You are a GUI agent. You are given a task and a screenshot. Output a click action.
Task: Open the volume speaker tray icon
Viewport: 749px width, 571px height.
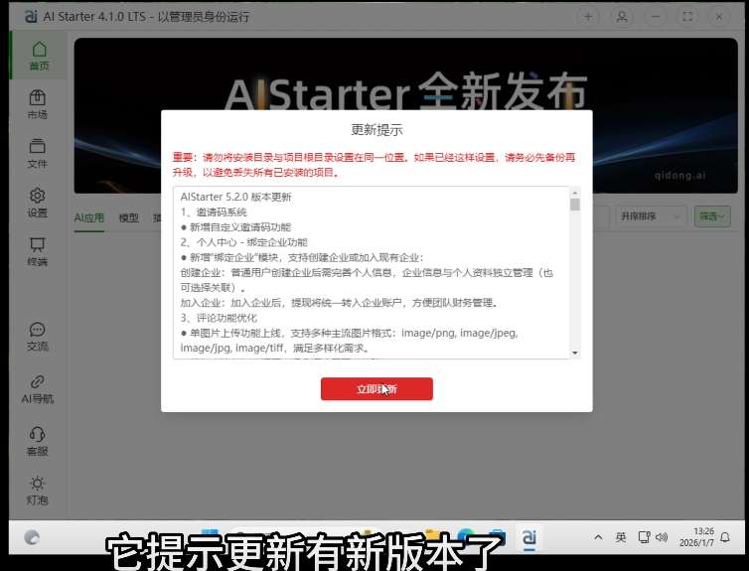click(x=662, y=537)
